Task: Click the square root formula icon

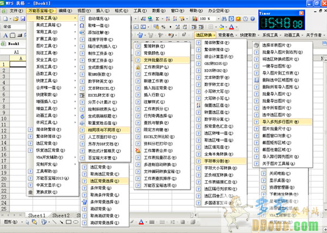Action: tap(143, 19)
